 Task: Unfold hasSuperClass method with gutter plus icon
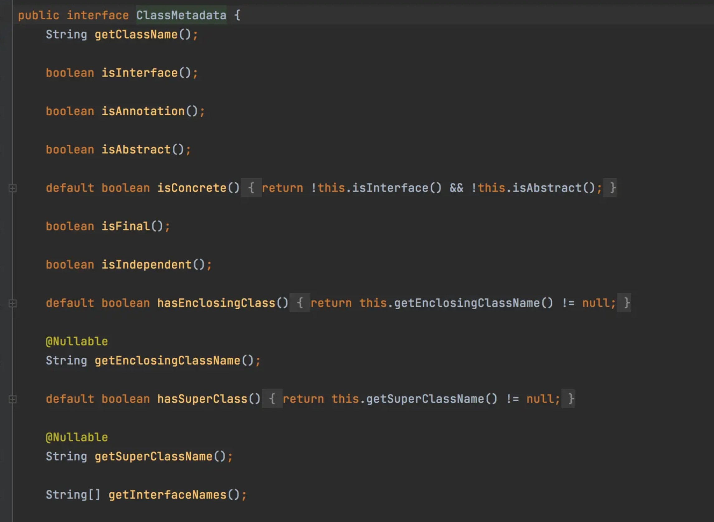point(12,399)
